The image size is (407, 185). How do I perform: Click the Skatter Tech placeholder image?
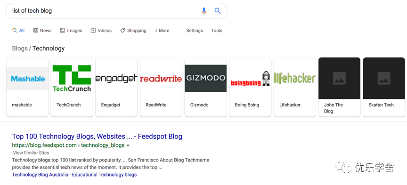(384, 78)
